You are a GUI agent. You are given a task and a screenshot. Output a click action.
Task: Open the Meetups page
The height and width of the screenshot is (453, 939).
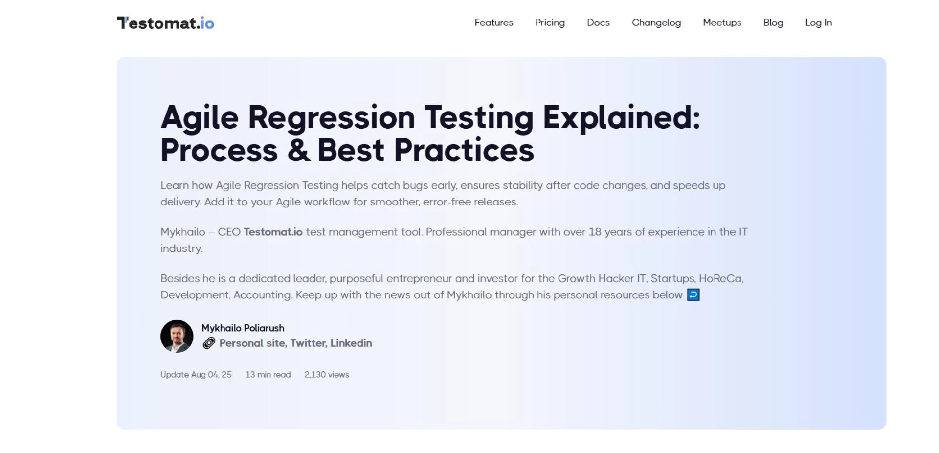coord(722,23)
